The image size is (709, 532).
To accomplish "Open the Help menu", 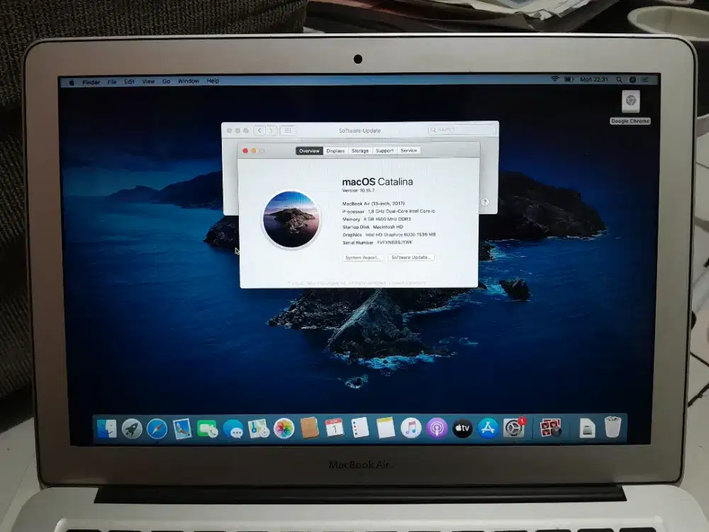I will (x=213, y=81).
